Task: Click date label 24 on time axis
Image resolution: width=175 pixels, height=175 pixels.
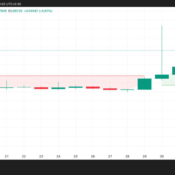Action: [x=58, y=156]
